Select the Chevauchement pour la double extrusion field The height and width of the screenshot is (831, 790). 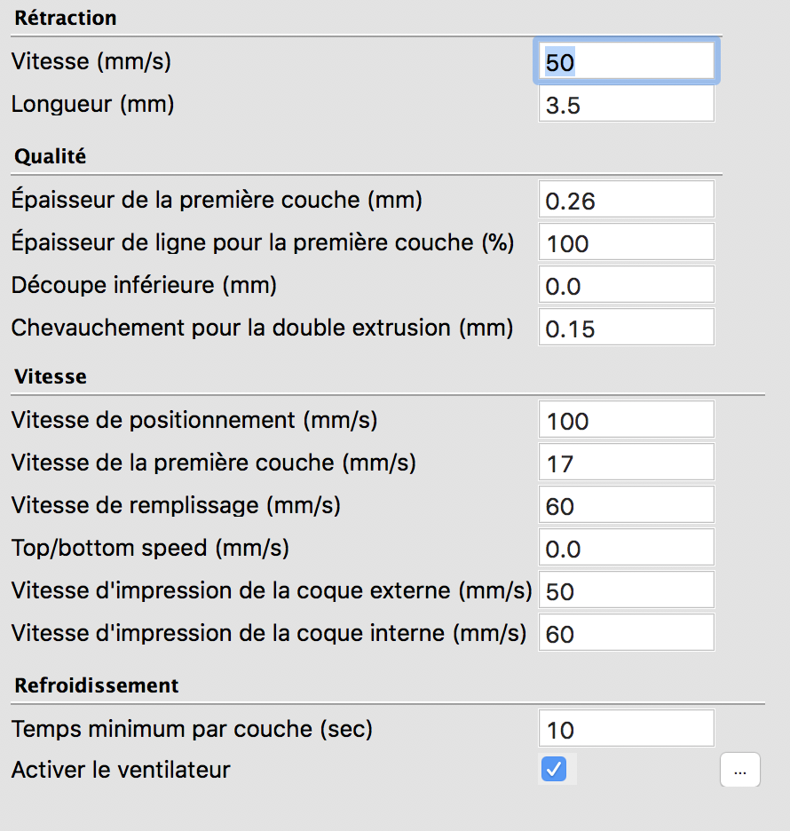(x=626, y=328)
